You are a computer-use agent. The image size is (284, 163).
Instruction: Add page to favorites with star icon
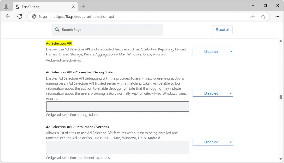263,17
